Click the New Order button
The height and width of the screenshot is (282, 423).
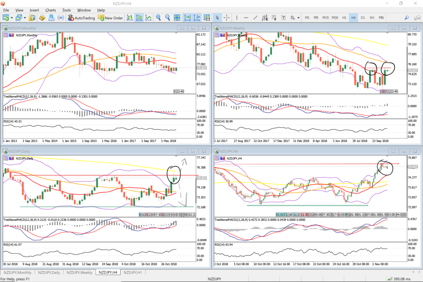[110, 18]
